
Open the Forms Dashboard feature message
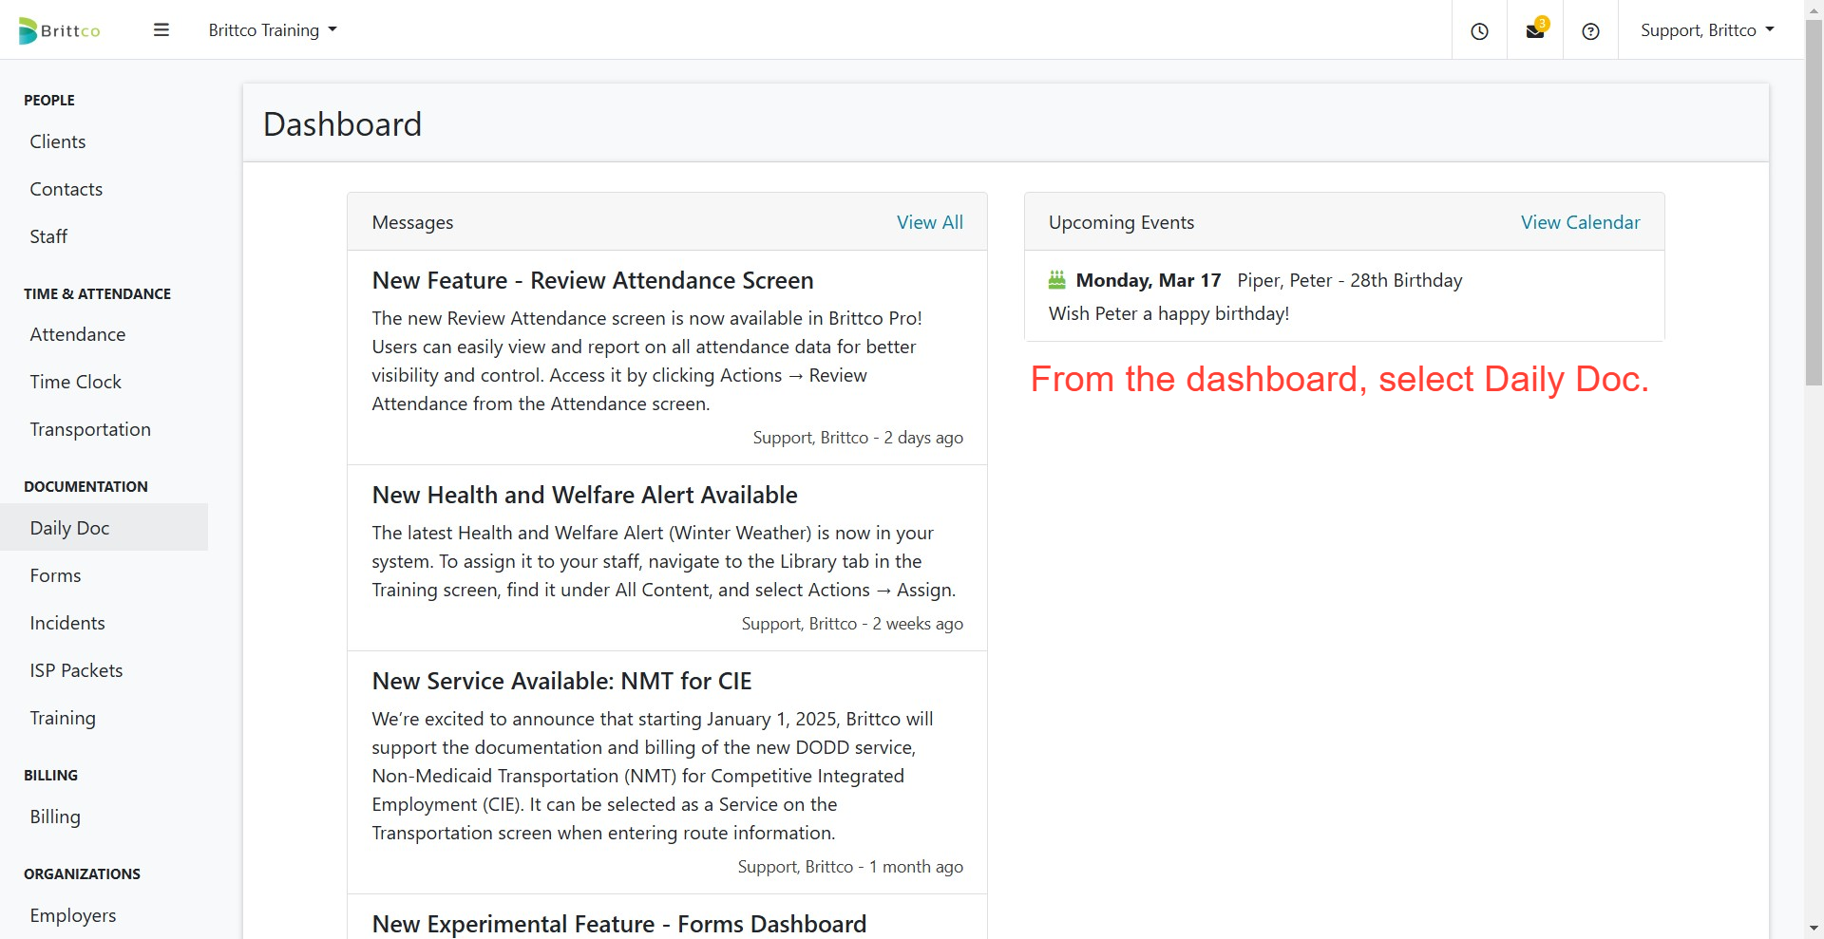click(x=619, y=924)
